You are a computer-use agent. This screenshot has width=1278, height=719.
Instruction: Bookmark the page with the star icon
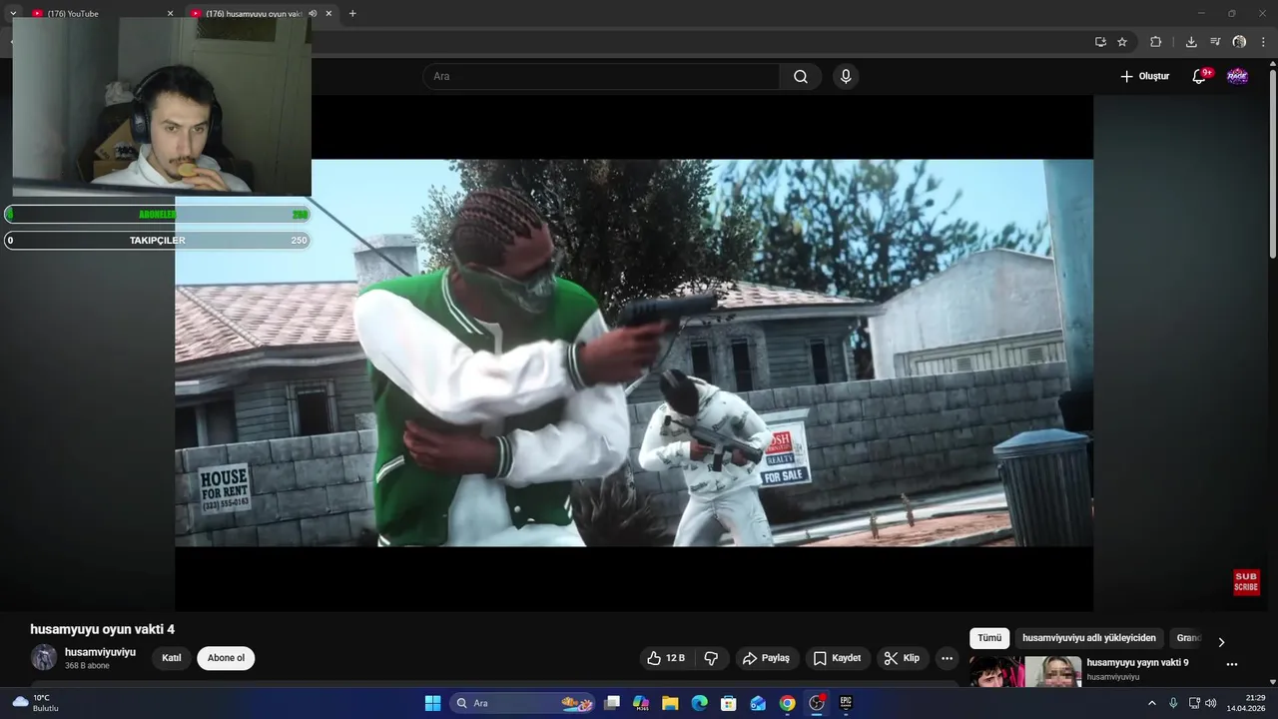coord(1122,42)
